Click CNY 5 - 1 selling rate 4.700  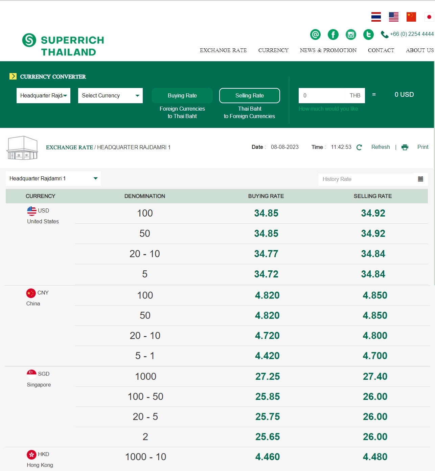click(375, 356)
